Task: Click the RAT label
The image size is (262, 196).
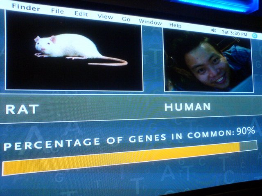Action: pos(22,109)
